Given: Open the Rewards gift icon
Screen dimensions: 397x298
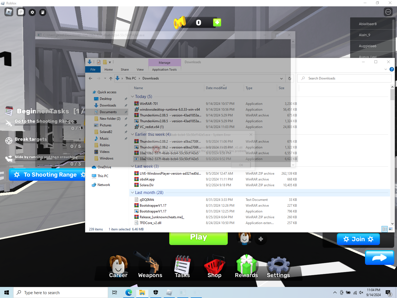Looking at the screenshot, I should [x=246, y=266].
